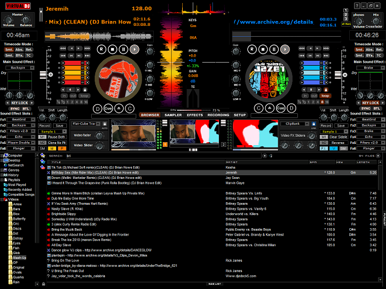Fast forward the left deck with triple arrows
This screenshot has height=289, width=386.
click(87, 48)
